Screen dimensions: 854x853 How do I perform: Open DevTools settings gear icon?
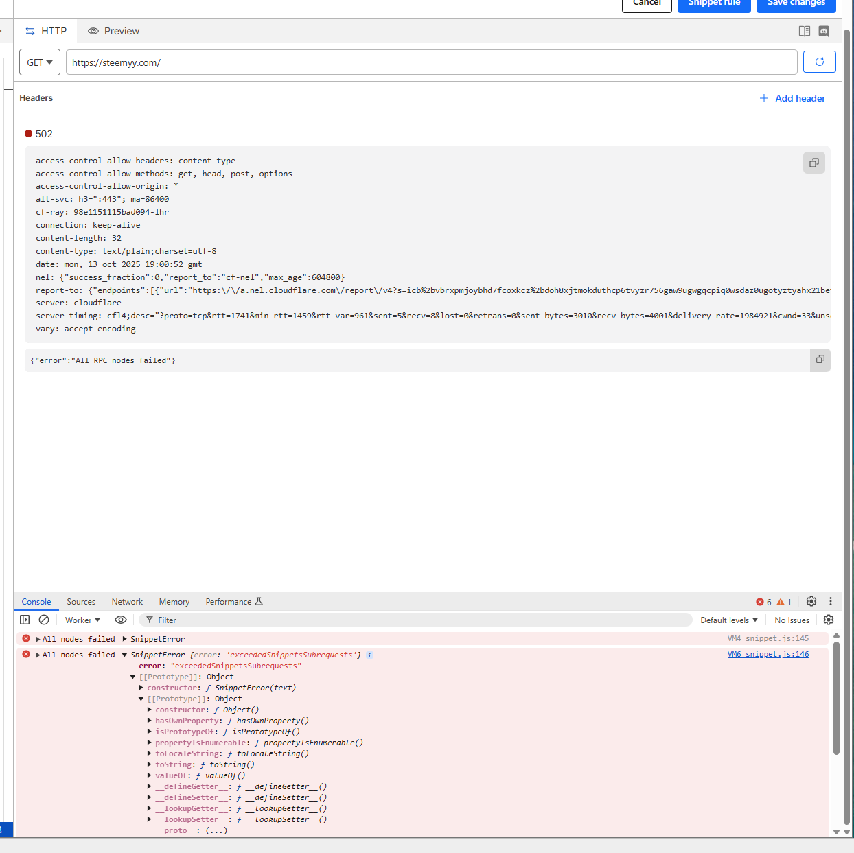pos(811,601)
